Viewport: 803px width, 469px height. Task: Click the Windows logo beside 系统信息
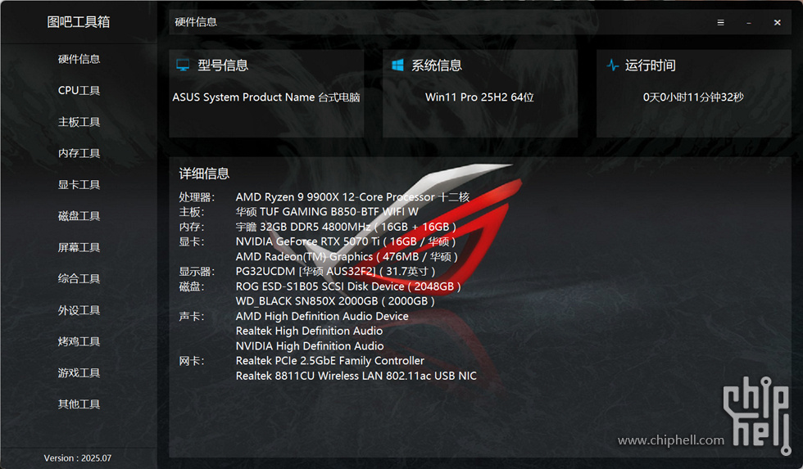(397, 65)
